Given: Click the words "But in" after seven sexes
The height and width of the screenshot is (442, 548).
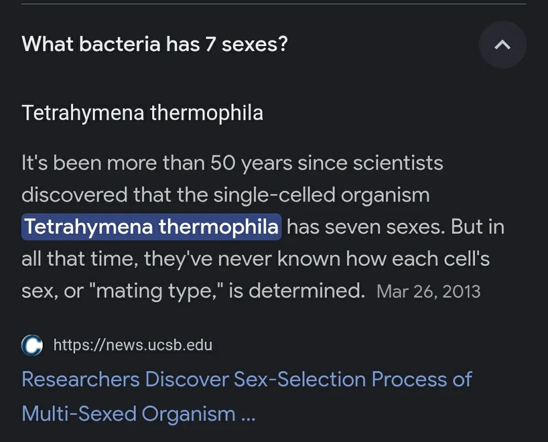Looking at the screenshot, I should coord(477,227).
